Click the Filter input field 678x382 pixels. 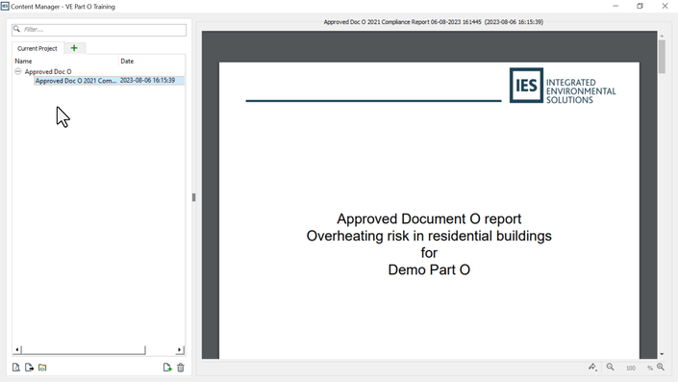pos(99,30)
